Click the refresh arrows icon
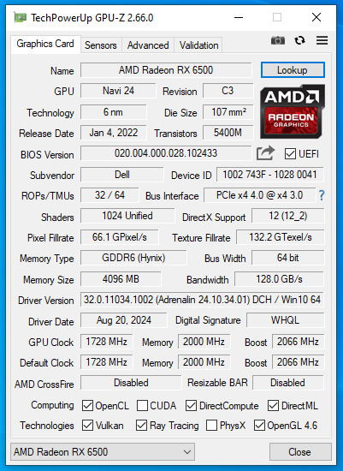Screen dimensions: 343x471 point(299,40)
